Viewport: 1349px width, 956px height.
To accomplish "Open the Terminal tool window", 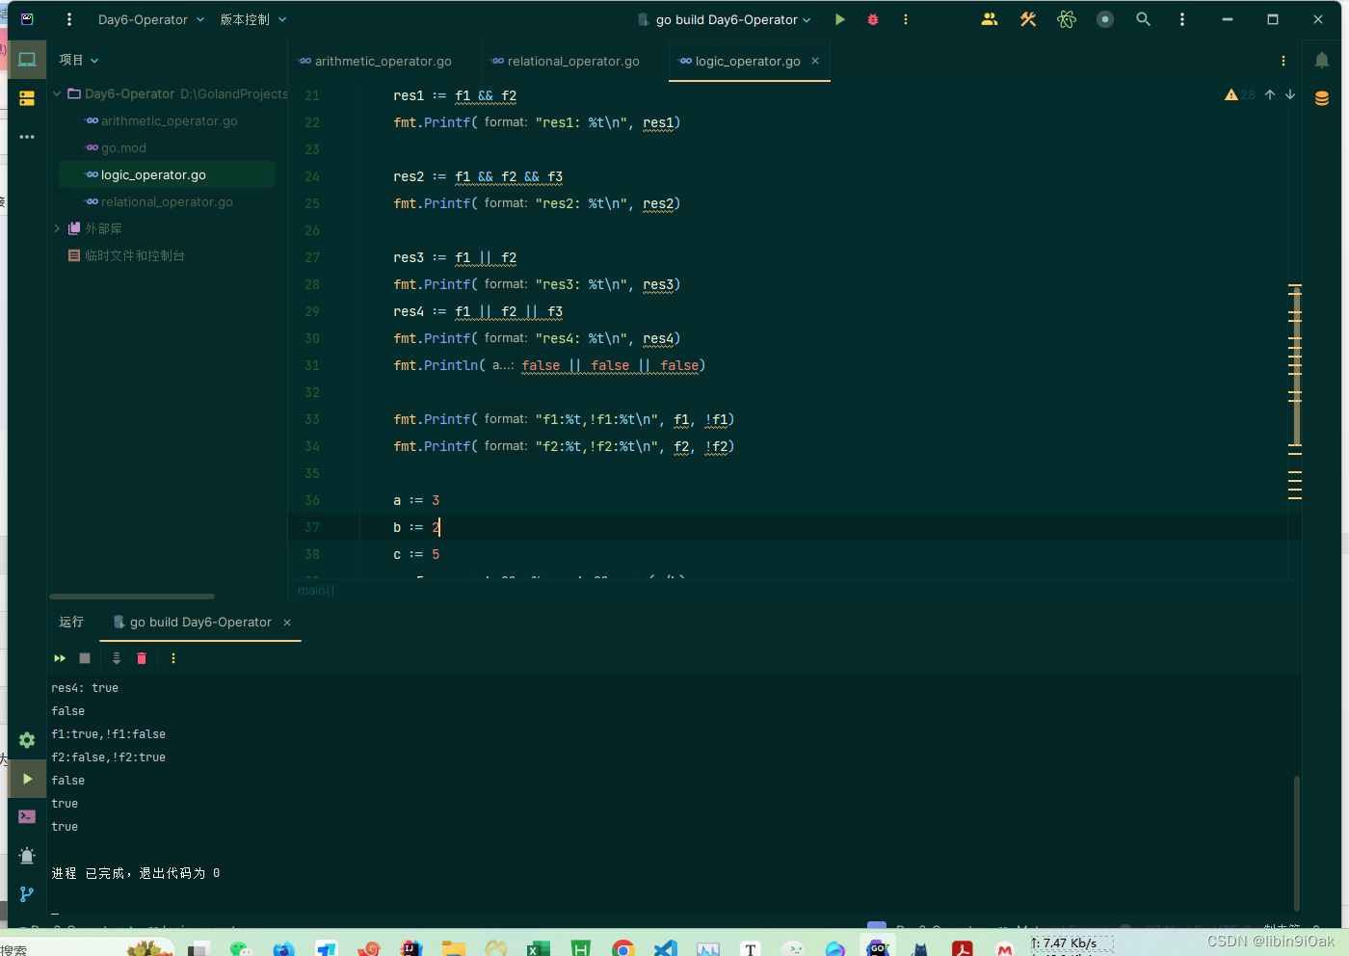I will point(27,817).
